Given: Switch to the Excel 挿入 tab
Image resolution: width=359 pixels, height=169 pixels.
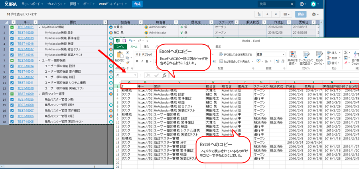Looking at the screenshot, I should (146, 47).
